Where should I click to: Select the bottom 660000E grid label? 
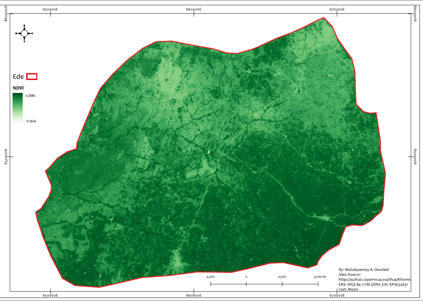click(194, 296)
